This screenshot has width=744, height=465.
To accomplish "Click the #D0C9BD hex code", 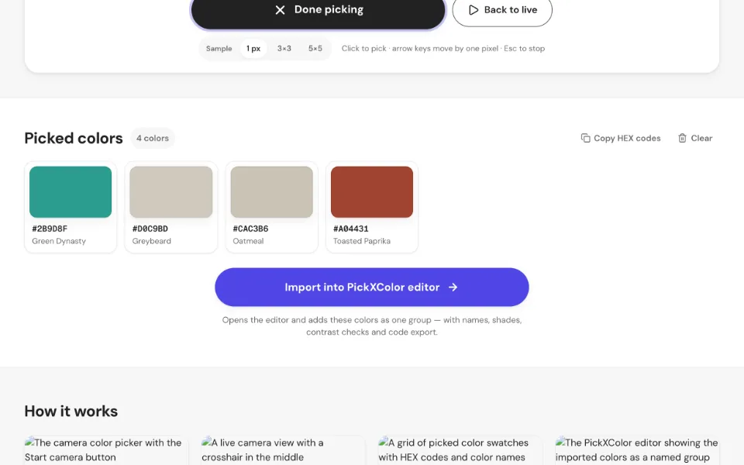I will pyautogui.click(x=150, y=229).
